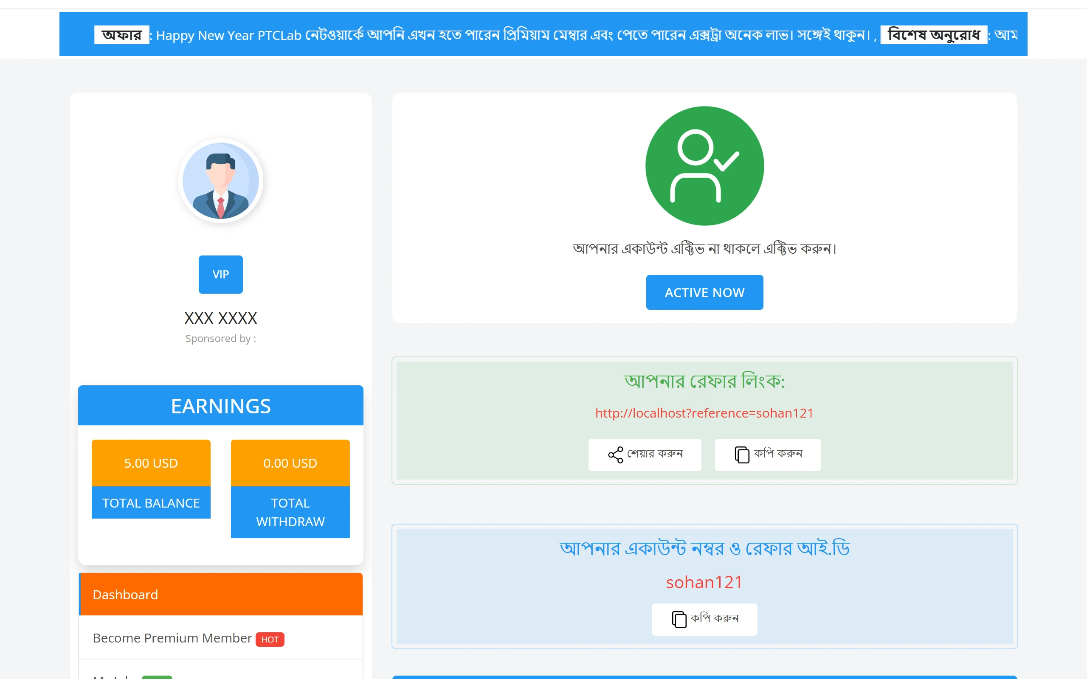
Task: Open Become Premium Member menu item
Action: pos(172,638)
